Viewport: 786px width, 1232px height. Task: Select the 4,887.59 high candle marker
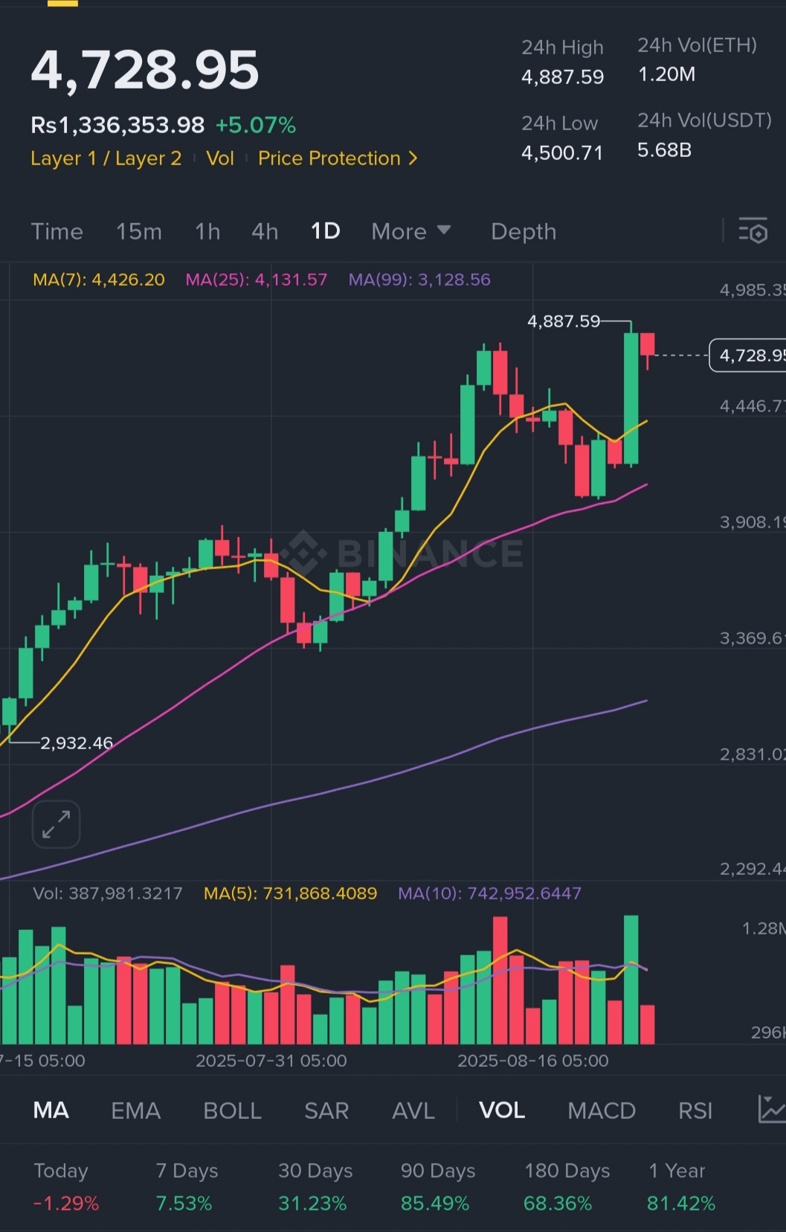click(x=563, y=321)
